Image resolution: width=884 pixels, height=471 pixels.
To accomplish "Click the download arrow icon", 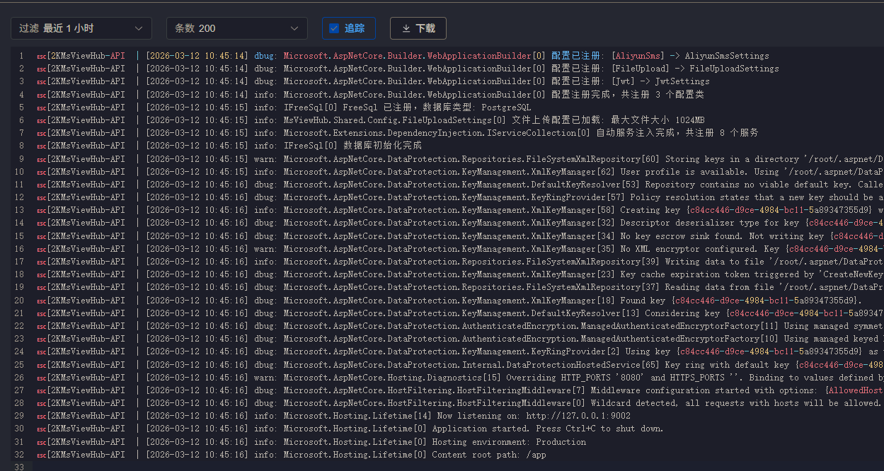I will tap(406, 28).
